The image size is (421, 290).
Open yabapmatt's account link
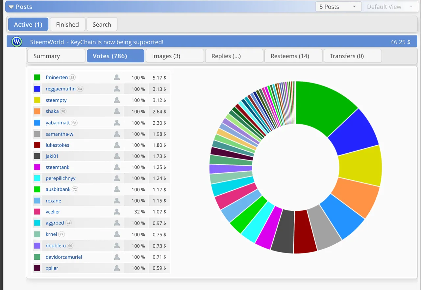[58, 123]
